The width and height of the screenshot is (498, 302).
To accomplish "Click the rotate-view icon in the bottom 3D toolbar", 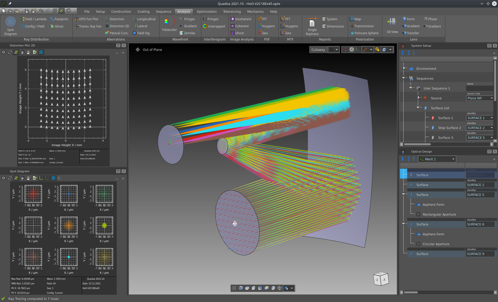I will pyautogui.click(x=280, y=288).
